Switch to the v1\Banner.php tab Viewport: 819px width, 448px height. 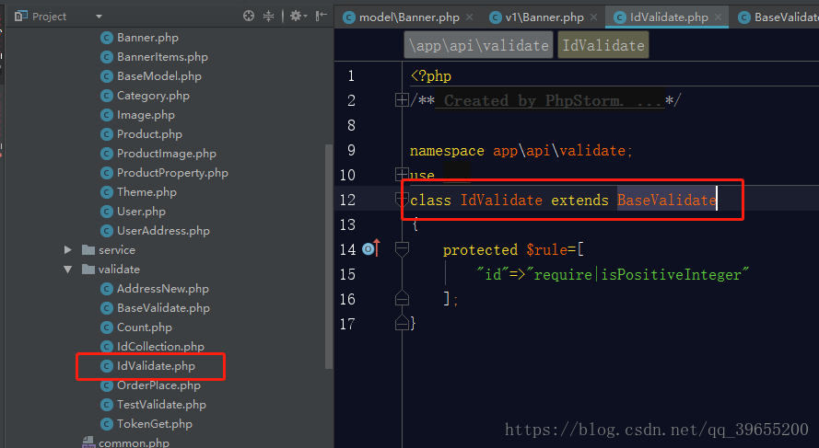tap(544, 17)
